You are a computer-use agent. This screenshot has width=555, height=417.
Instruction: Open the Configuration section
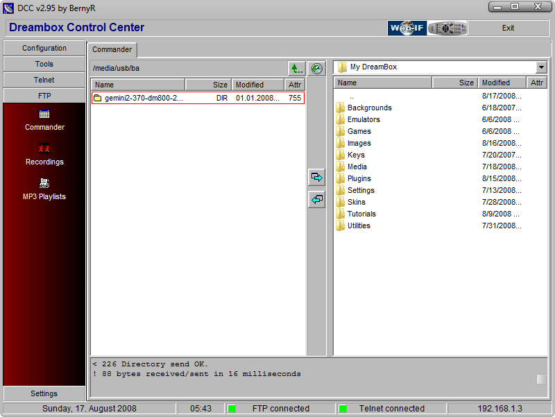[x=44, y=48]
